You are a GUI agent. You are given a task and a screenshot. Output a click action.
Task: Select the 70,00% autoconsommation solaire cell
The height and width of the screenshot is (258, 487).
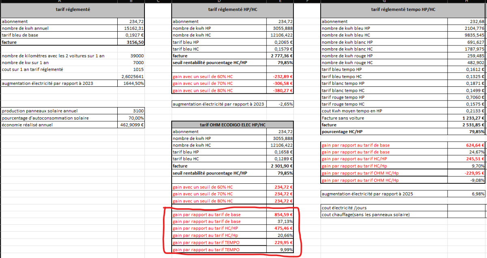(x=131, y=118)
